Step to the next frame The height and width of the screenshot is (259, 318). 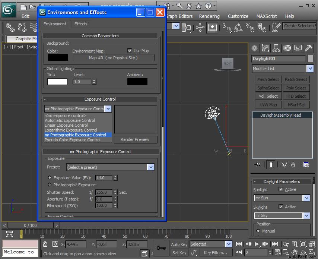pos(265,244)
